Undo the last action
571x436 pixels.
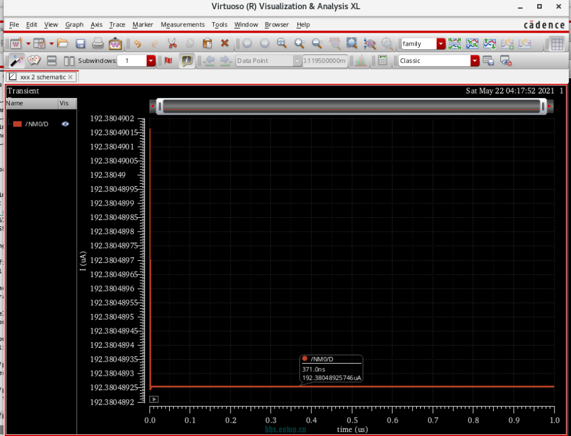(x=138, y=44)
